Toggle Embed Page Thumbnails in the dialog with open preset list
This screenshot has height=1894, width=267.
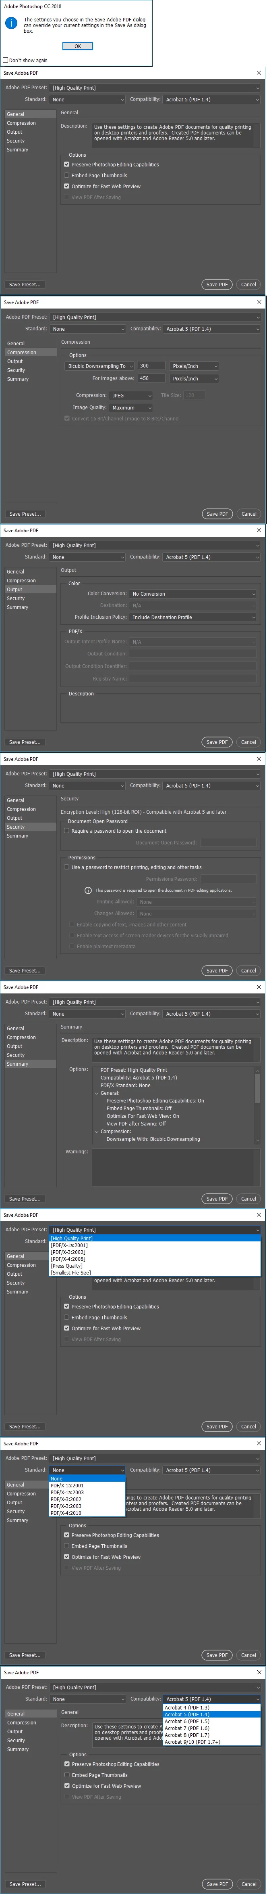67,1318
